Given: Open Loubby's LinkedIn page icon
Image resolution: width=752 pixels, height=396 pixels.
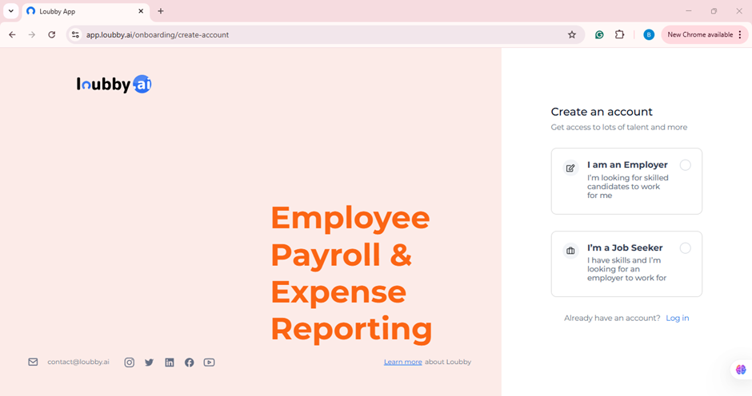Looking at the screenshot, I should tap(170, 362).
